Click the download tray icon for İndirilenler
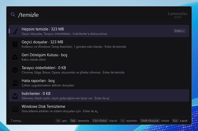 [15, 96]
